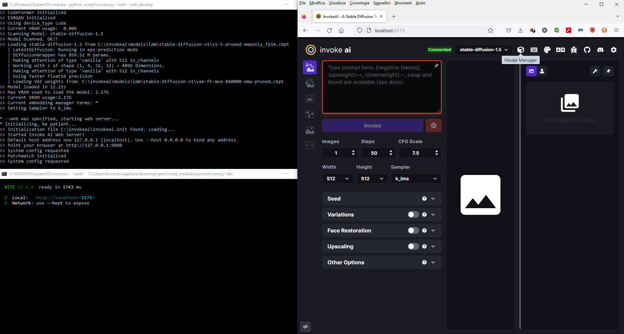Image resolution: width=624 pixels, height=334 pixels.
Task: Open the hotkeys keyboard icon
Action: 534,50
